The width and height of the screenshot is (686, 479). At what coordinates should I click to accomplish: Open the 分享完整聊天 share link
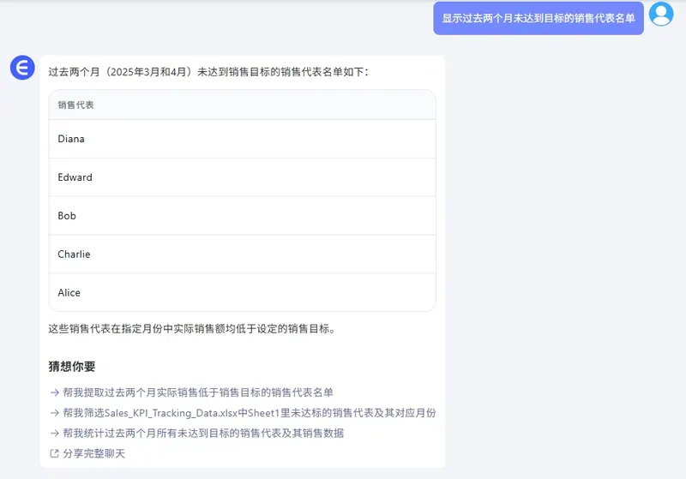pos(93,453)
